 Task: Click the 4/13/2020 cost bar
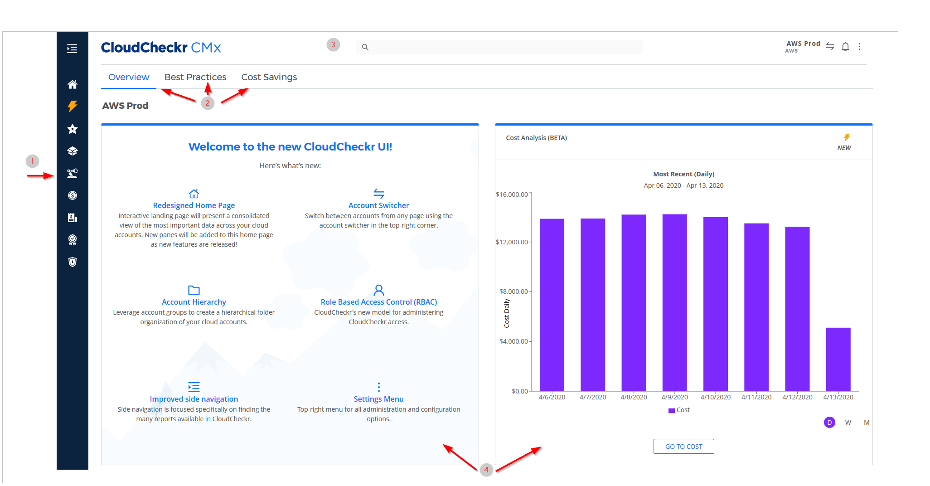coord(838,359)
